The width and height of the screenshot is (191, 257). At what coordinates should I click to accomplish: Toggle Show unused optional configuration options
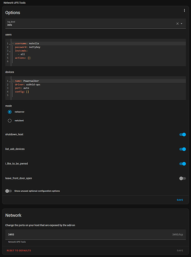(8, 191)
